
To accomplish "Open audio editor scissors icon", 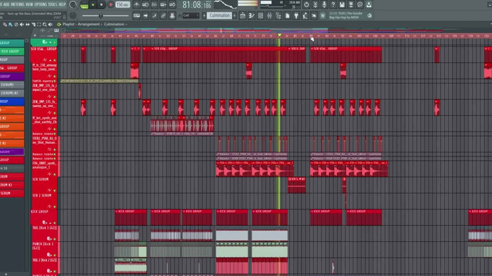I will (315, 5).
